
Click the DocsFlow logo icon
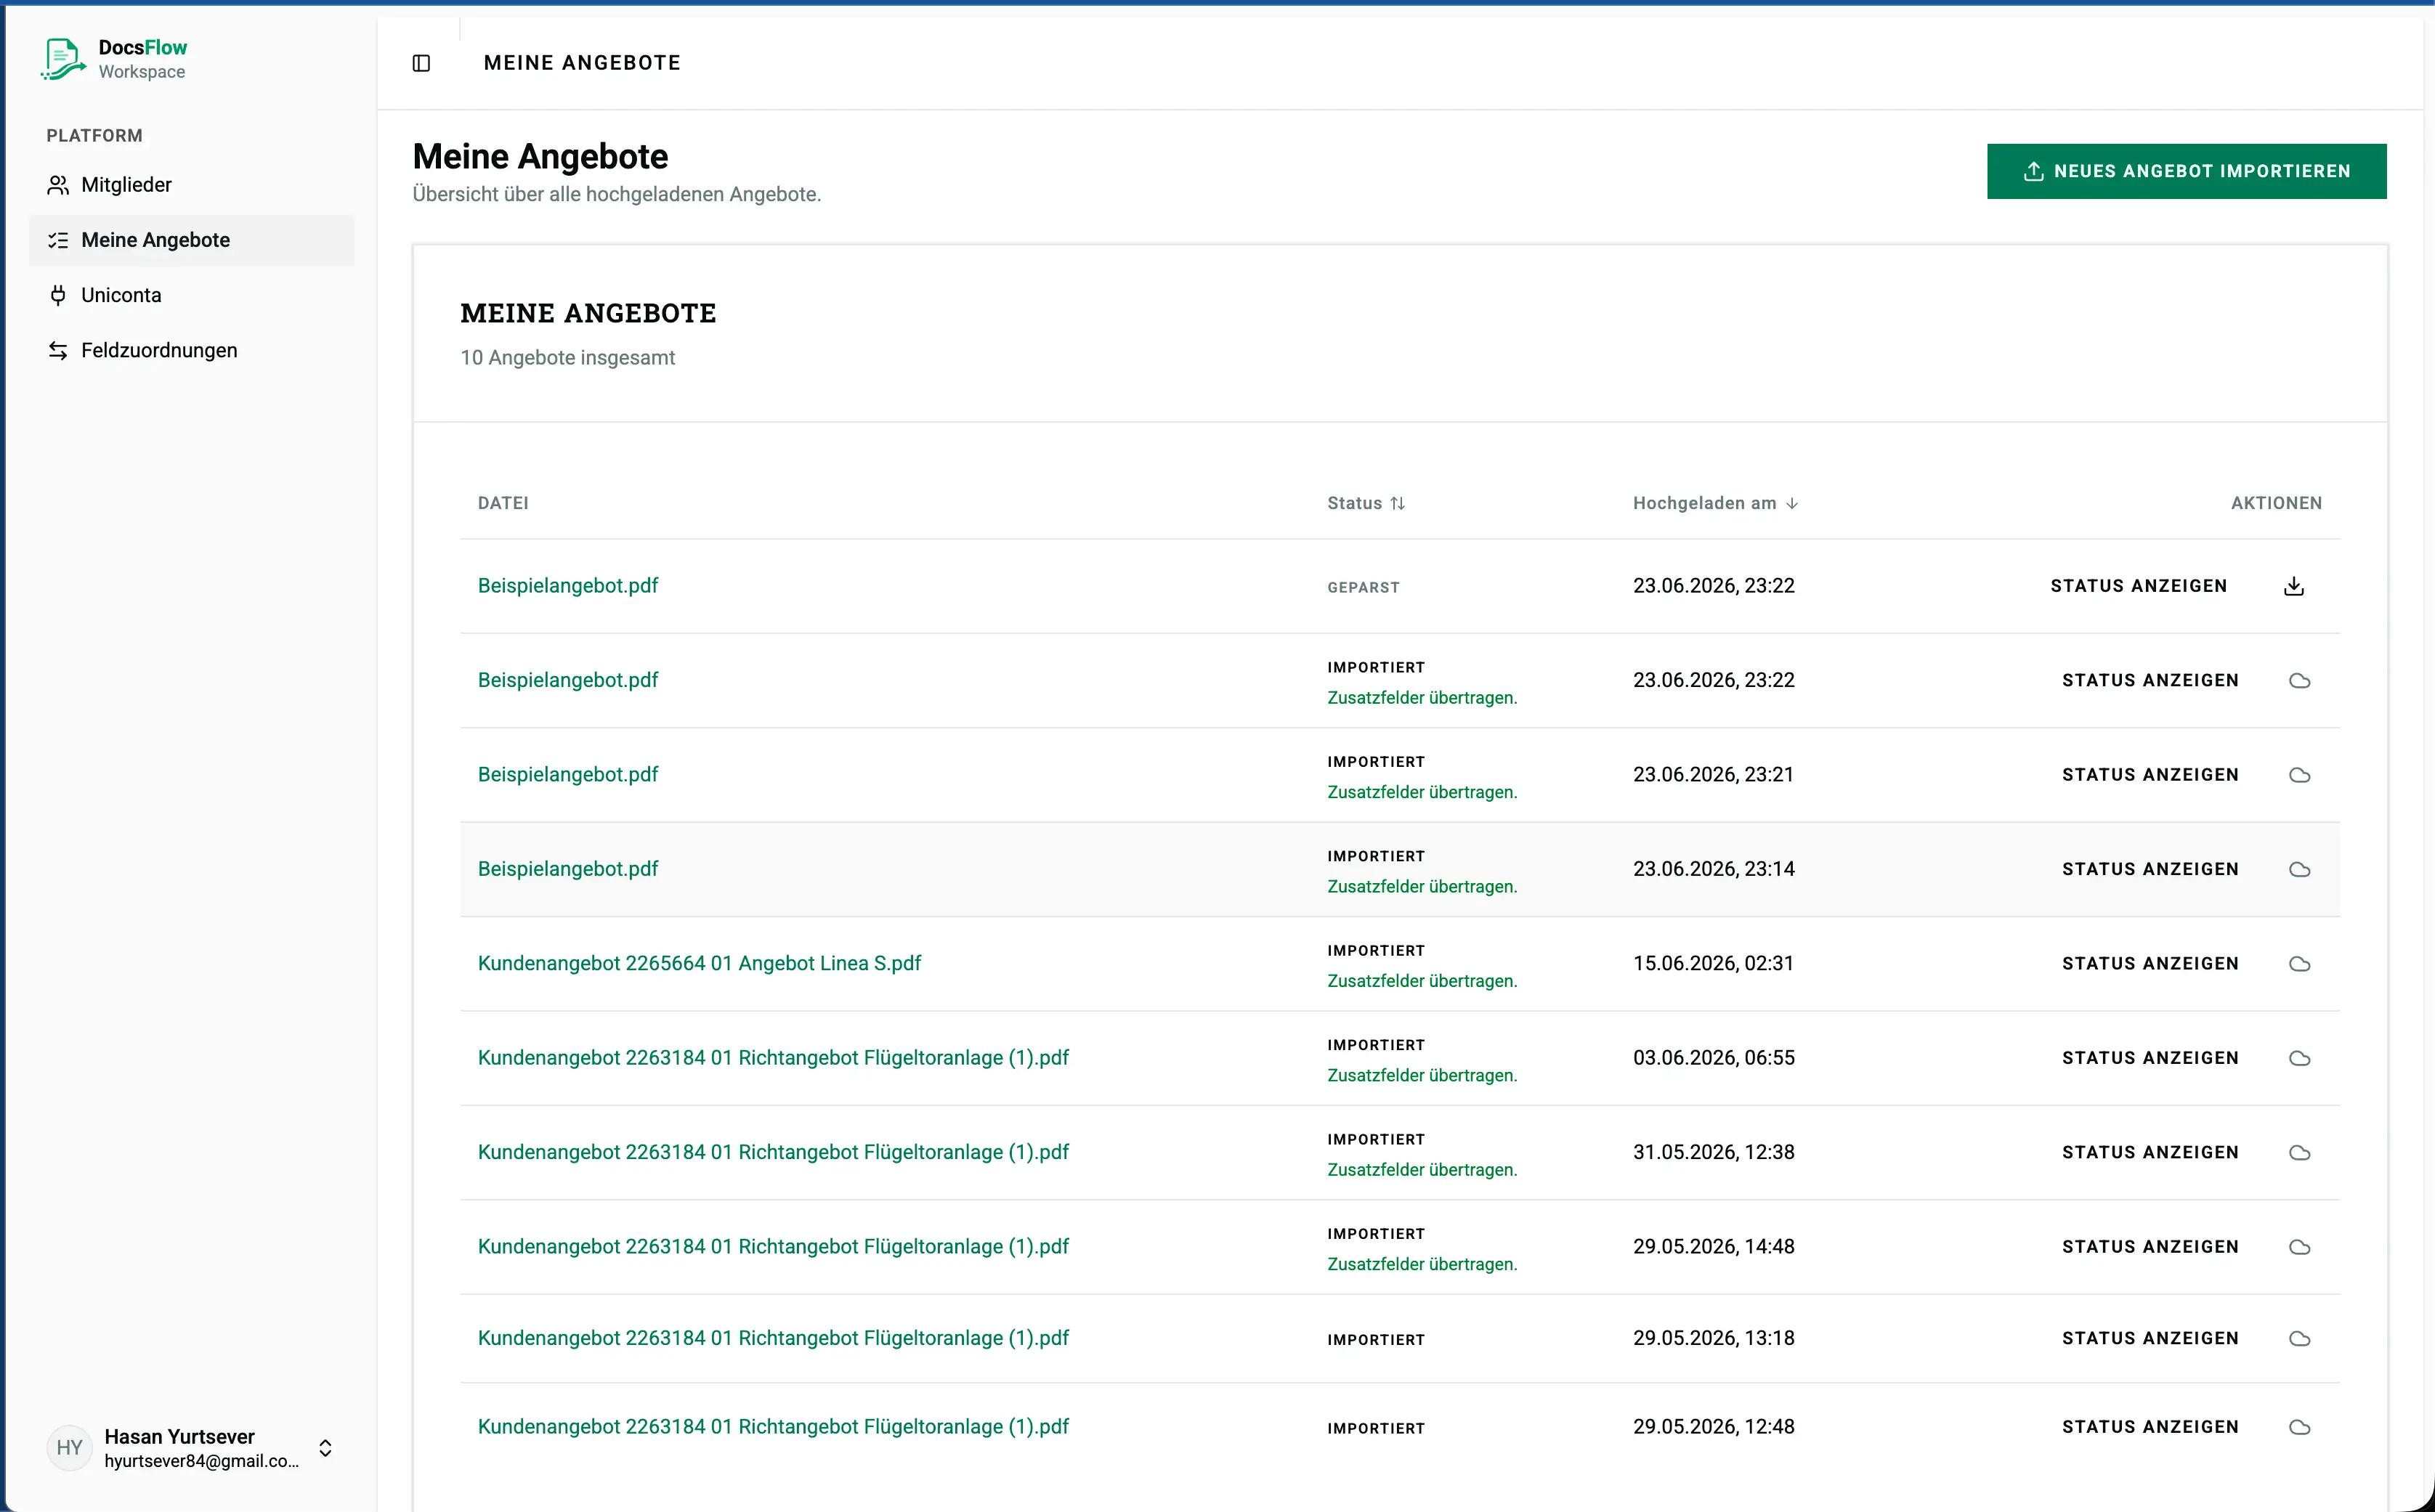63,59
